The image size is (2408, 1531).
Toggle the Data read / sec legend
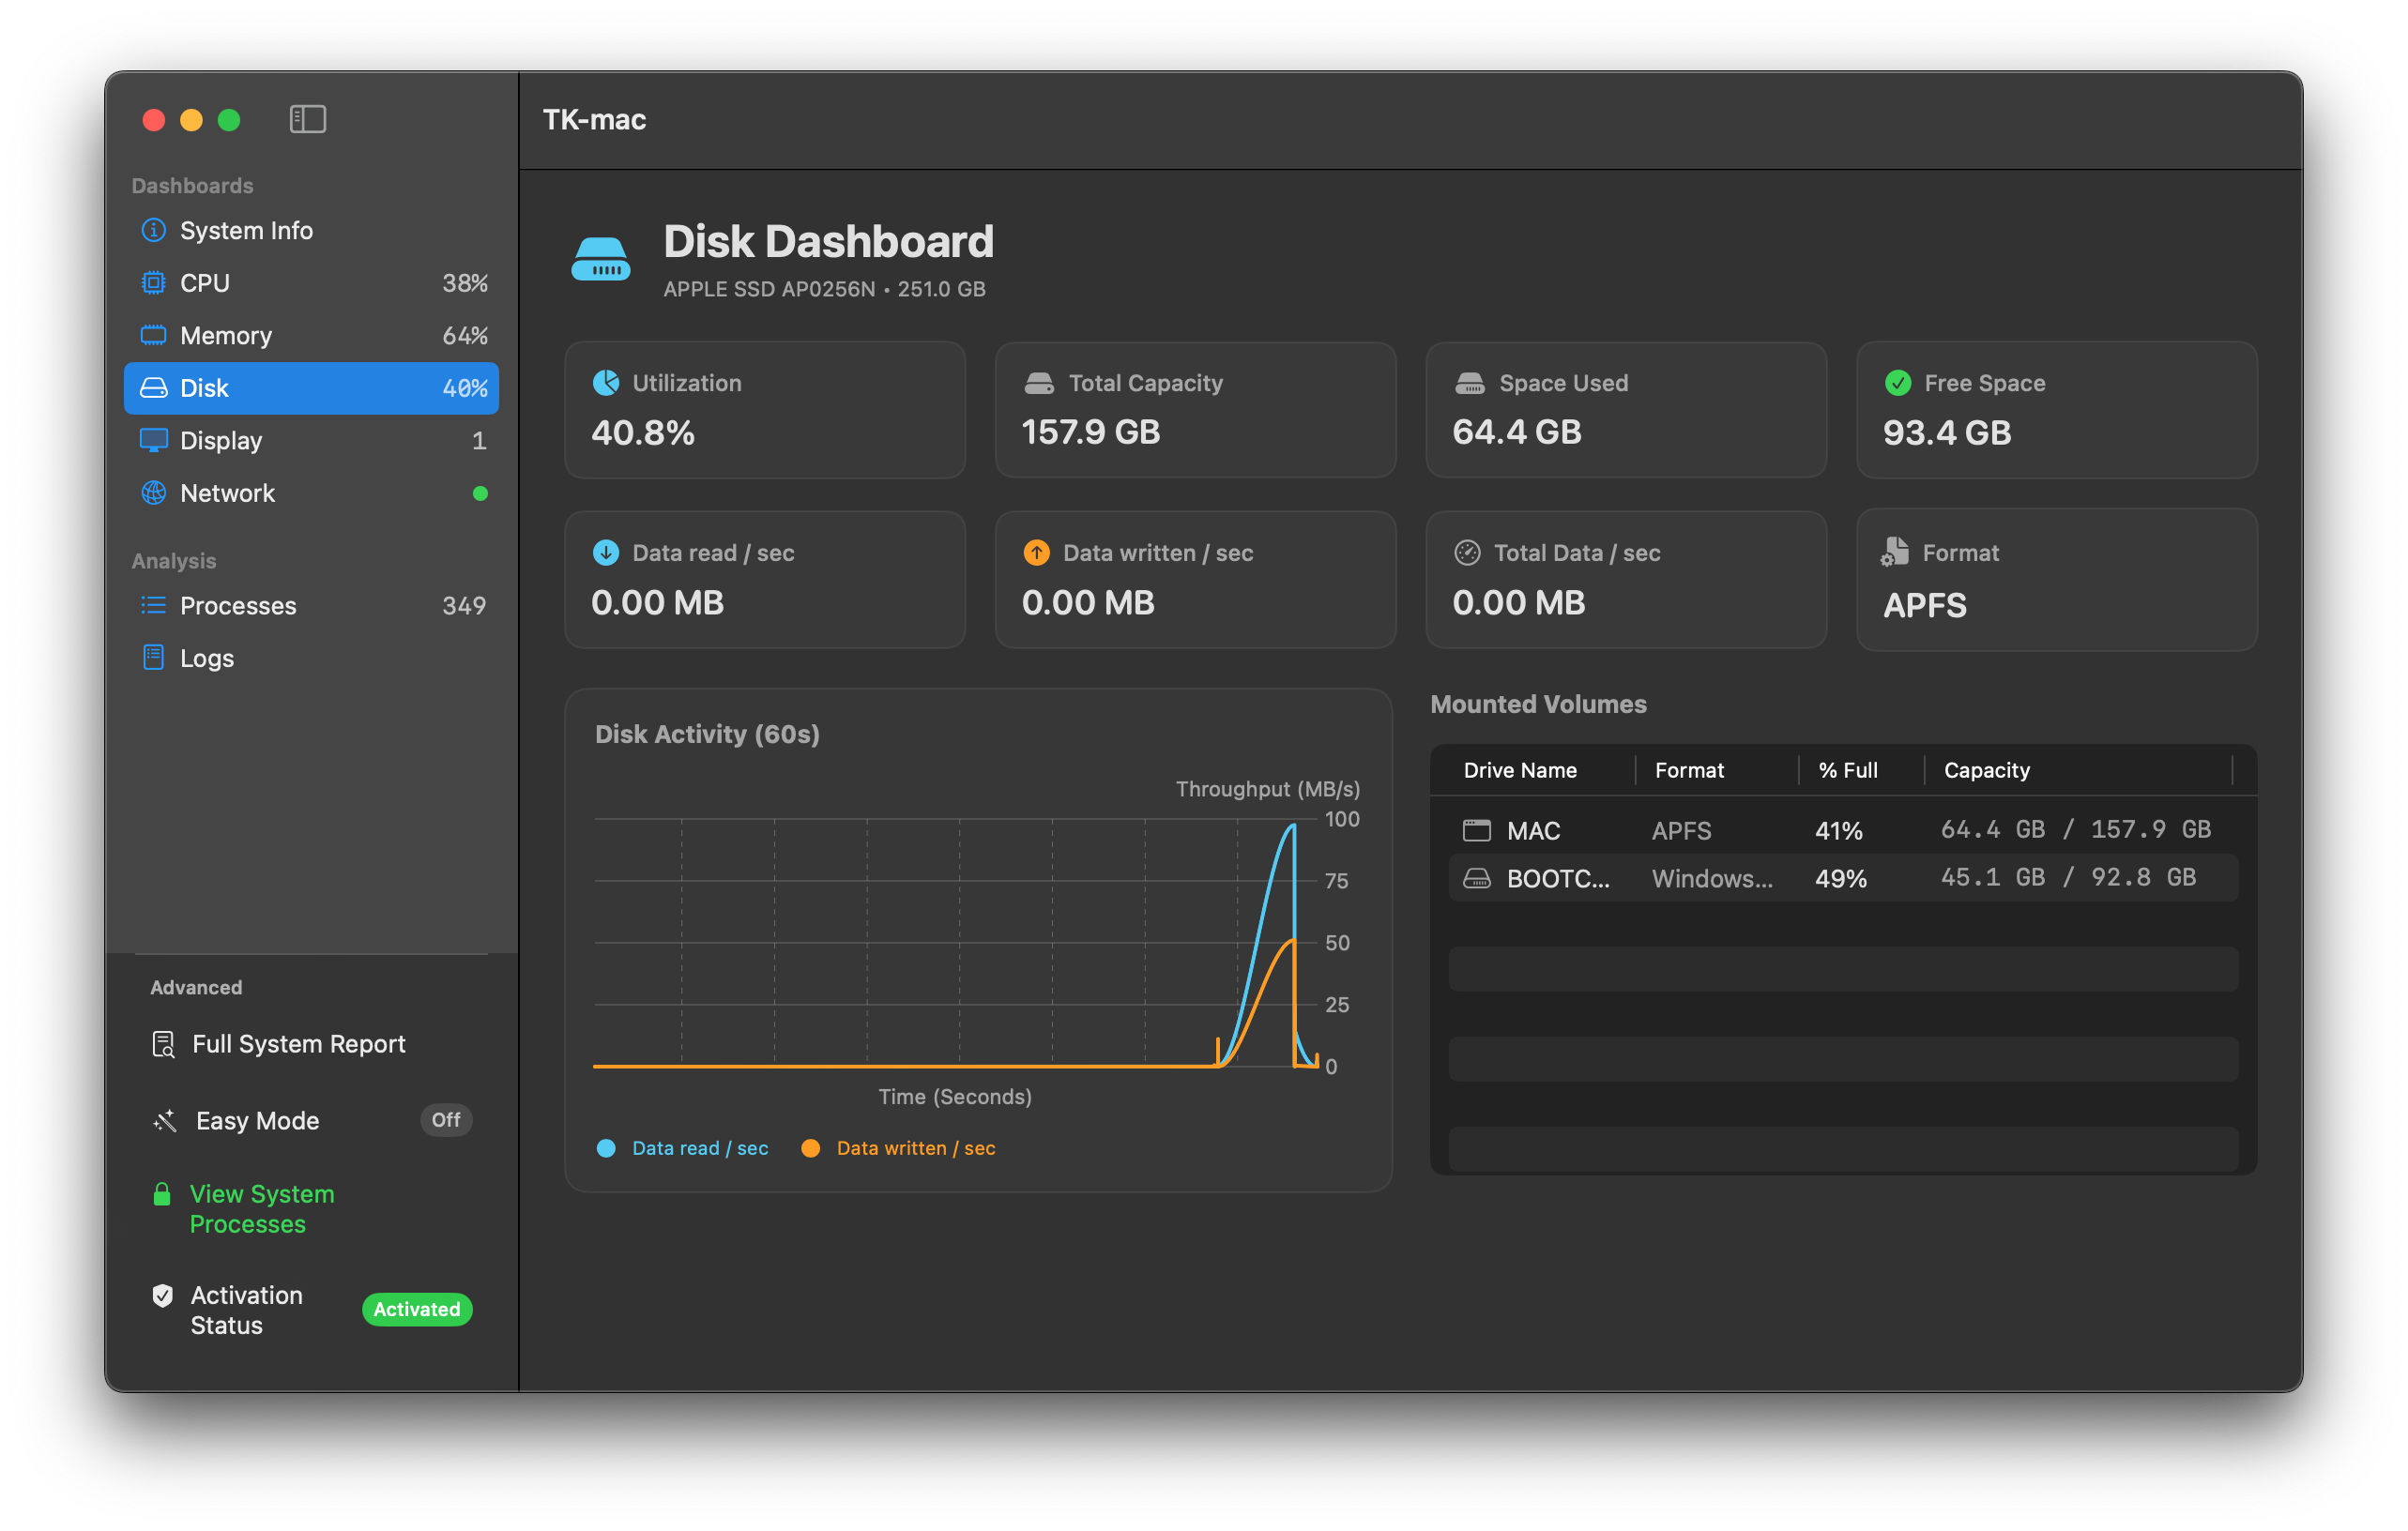click(x=684, y=1147)
